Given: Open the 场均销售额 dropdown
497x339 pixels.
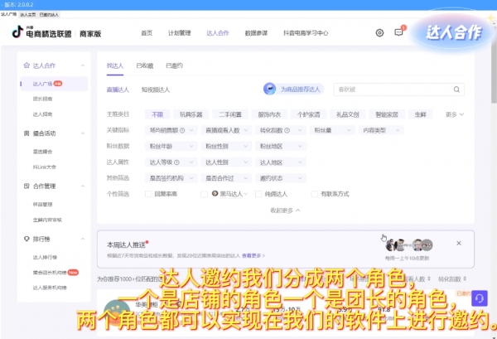Looking at the screenshot, I should [171, 130].
